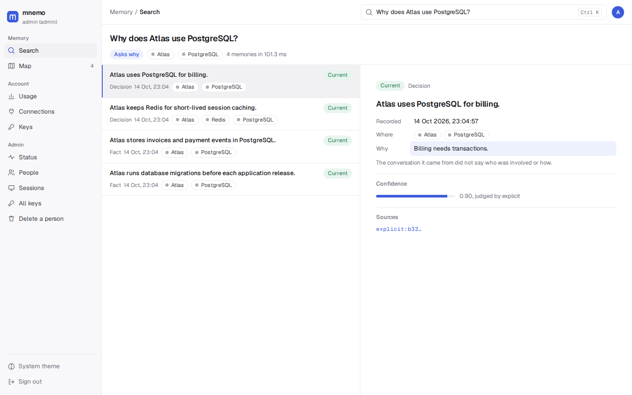Open the Search page in sidebar

coord(50,50)
